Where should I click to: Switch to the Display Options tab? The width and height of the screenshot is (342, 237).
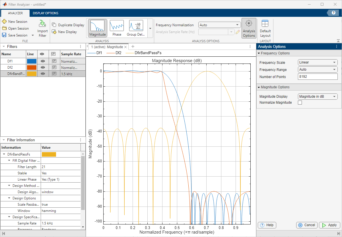click(x=46, y=13)
